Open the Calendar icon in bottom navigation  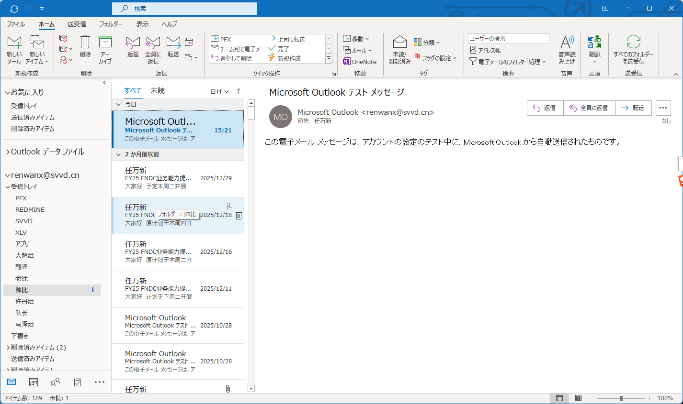(x=34, y=382)
